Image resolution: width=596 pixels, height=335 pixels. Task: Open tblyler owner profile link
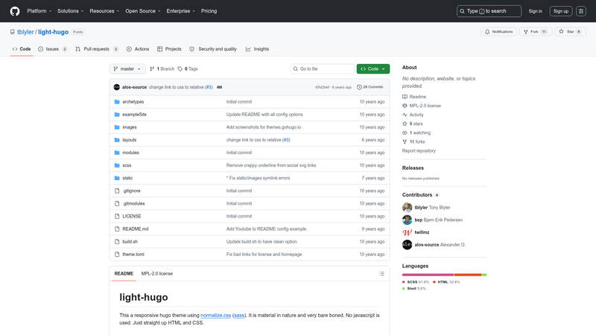tap(25, 32)
